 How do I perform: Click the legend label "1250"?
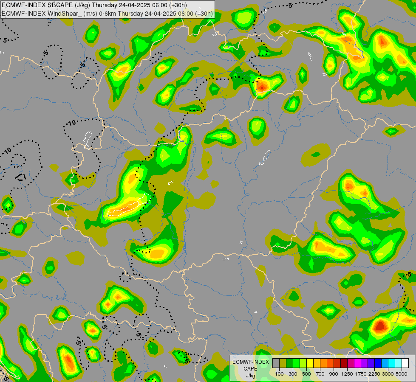347,374
